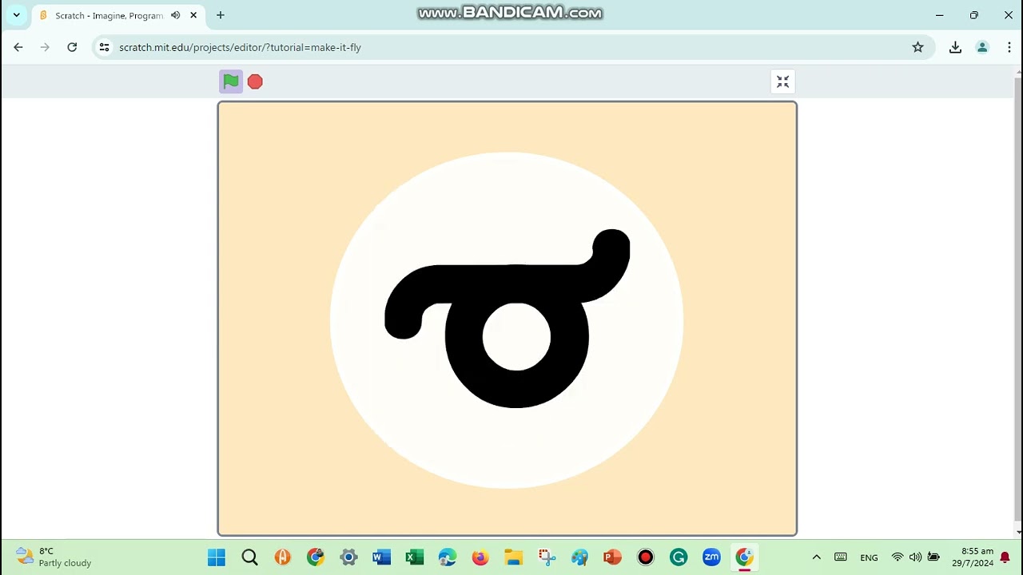Viewport: 1023px width, 575px height.
Task: Open File Explorer from taskbar
Action: click(x=513, y=557)
